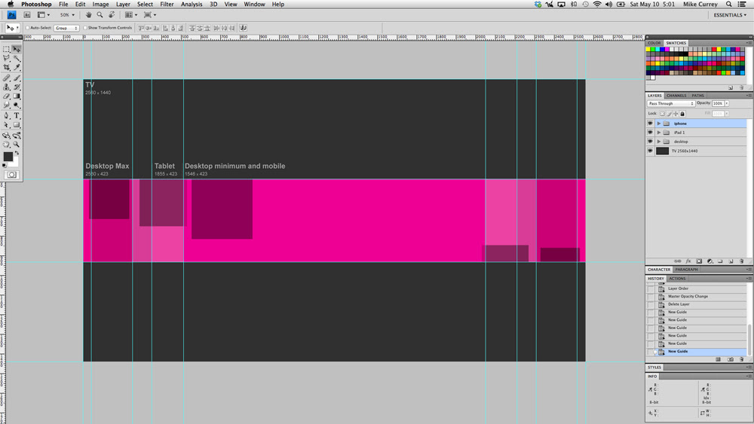Click Auto-Align Layers icon in options bar
Screen dimensions: 754x424
[244, 28]
